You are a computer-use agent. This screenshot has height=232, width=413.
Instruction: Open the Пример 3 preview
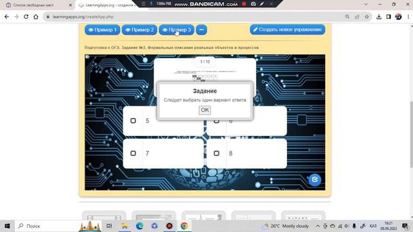(176, 30)
